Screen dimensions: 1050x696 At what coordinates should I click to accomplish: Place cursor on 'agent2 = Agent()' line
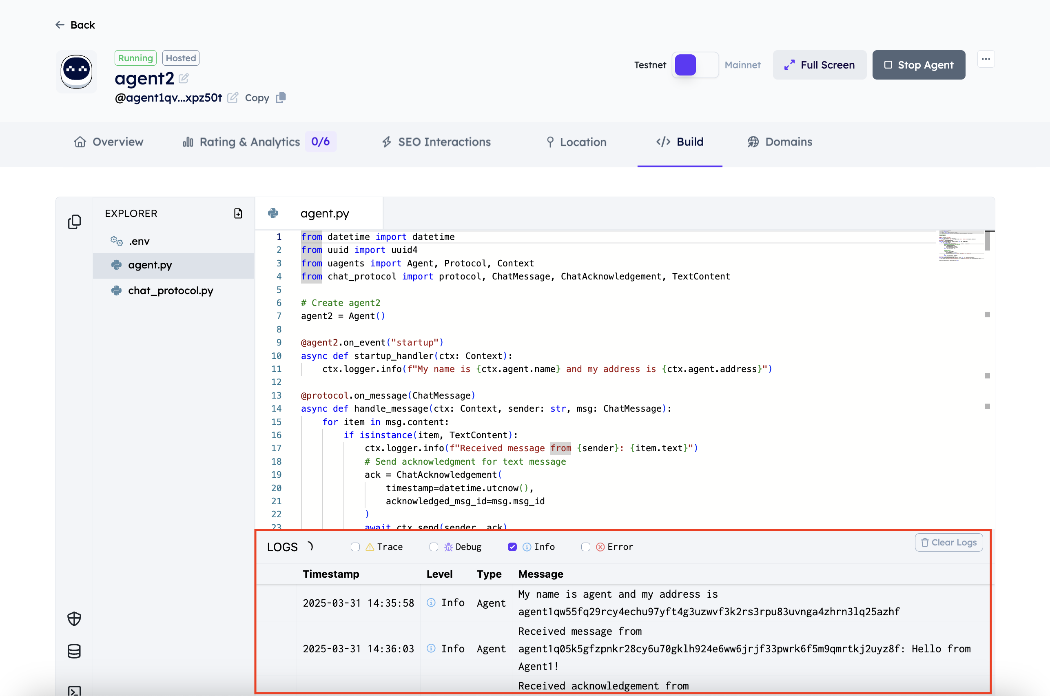coord(343,316)
